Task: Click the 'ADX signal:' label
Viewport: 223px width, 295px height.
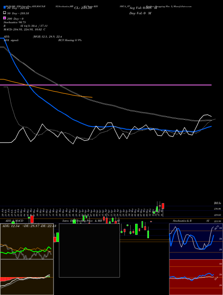Action: (x=11, y=40)
